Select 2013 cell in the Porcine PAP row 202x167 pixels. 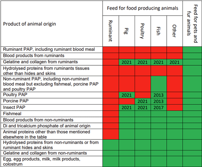(159, 101)
